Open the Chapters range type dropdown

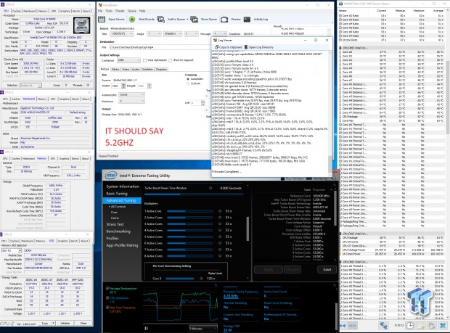click(x=172, y=34)
